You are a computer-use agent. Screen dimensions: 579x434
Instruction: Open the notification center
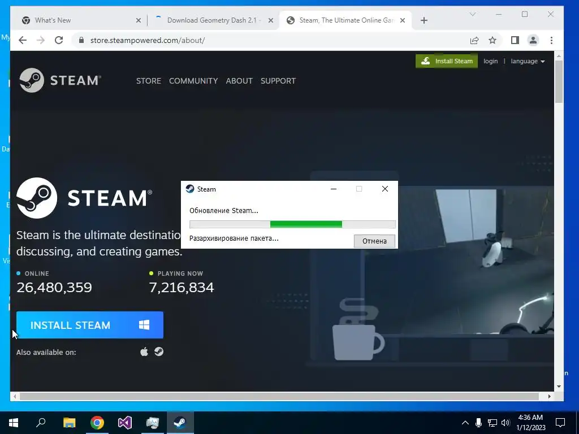[x=560, y=423]
